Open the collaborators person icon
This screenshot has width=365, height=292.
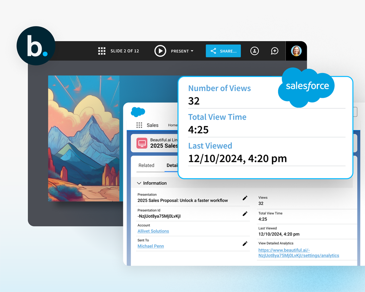point(255,51)
